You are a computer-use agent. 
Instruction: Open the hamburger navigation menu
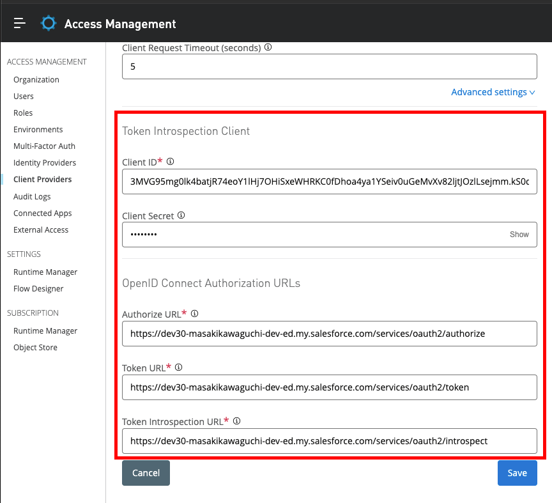pyautogui.click(x=20, y=24)
